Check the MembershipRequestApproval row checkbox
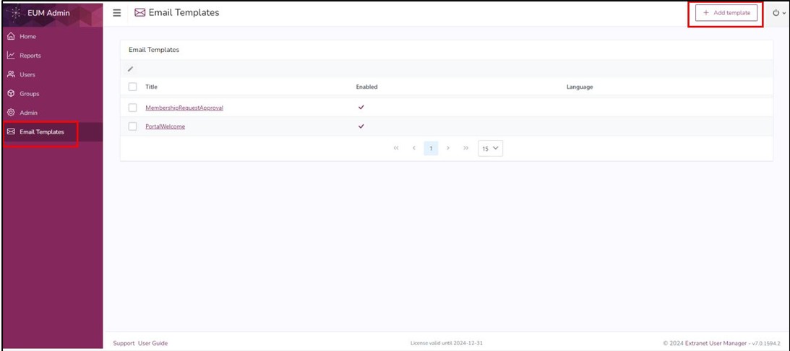Viewport: 790px width, 351px height. click(x=132, y=108)
